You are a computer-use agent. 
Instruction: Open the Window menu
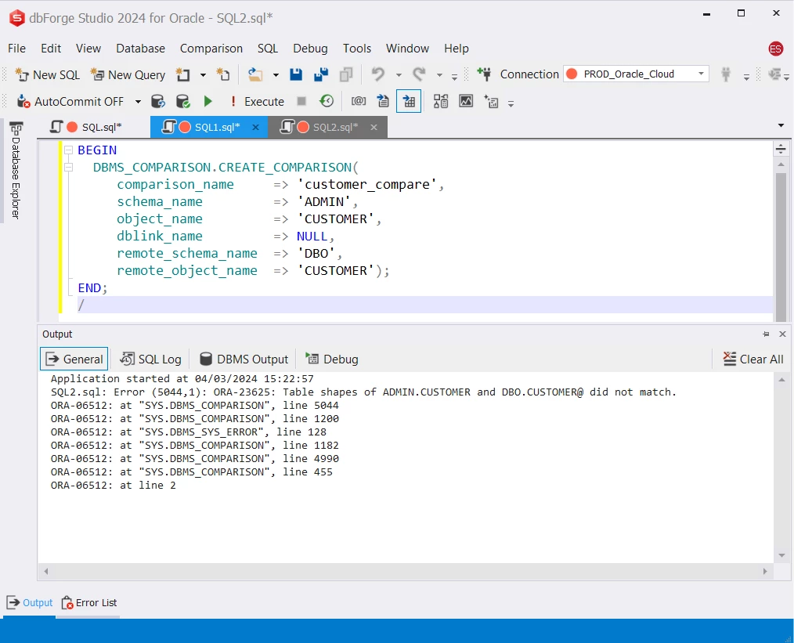click(x=407, y=49)
